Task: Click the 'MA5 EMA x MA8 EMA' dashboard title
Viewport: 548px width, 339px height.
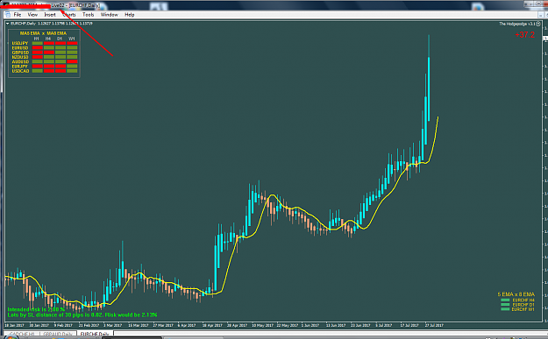Action: click(43, 33)
